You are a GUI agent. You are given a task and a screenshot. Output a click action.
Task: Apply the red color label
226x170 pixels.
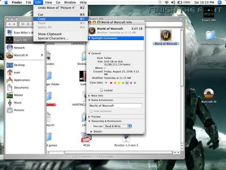click(111, 83)
